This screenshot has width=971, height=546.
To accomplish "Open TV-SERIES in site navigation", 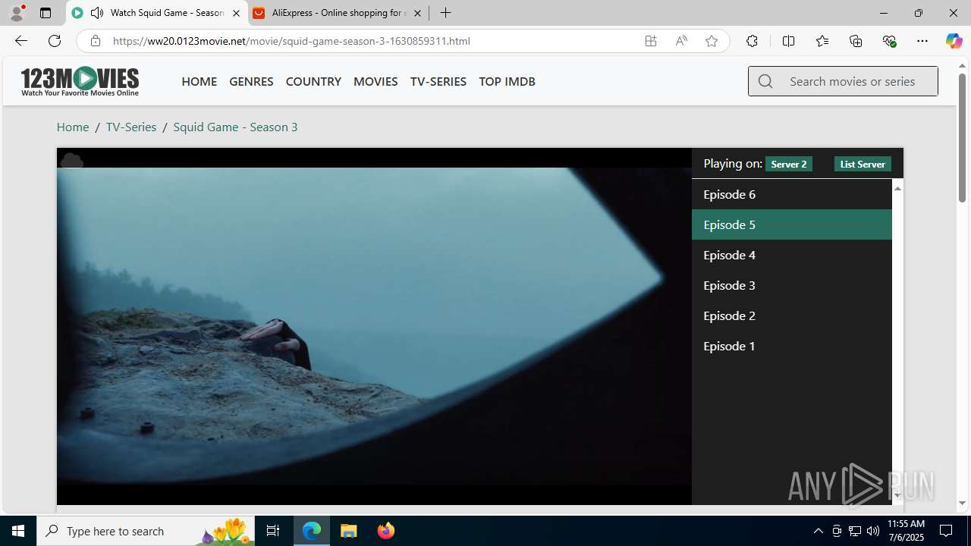I will point(438,81).
